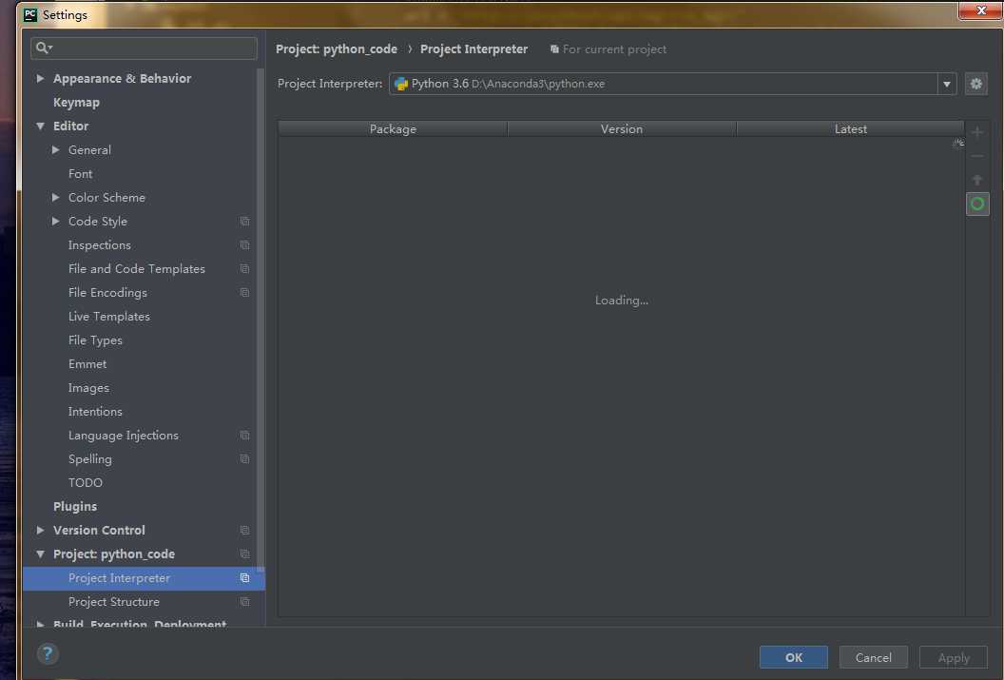
Task: Select Spelling in settings tree
Action: [x=89, y=459]
